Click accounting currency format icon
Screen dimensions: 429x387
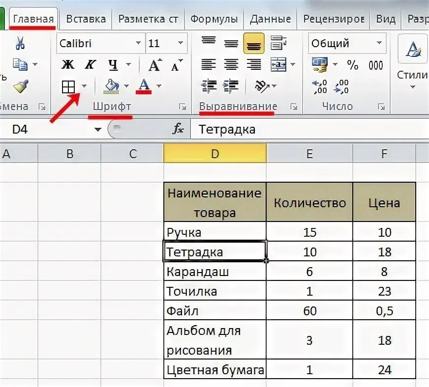320,65
